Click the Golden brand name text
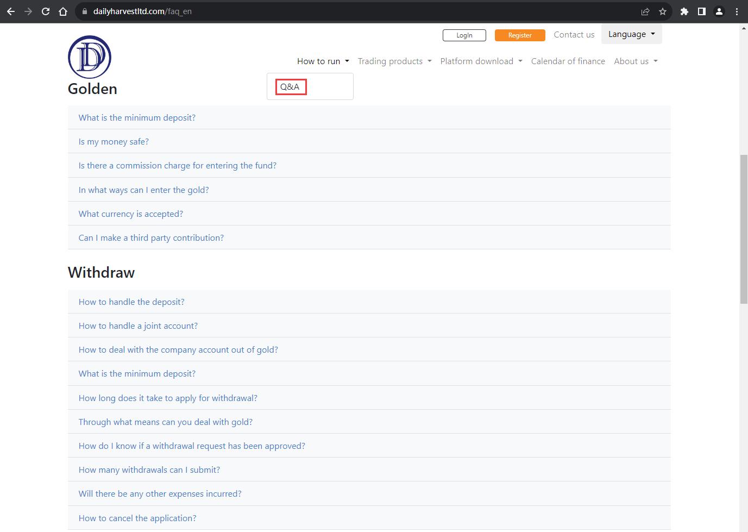The image size is (748, 532). pyautogui.click(x=92, y=89)
